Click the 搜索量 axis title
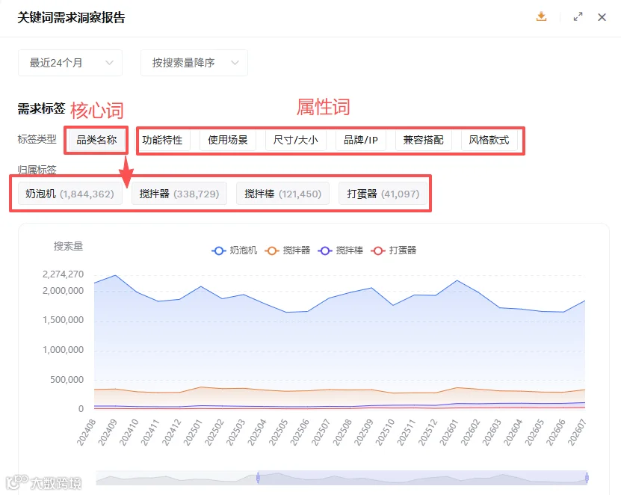The height and width of the screenshot is (495, 621). coord(68,246)
